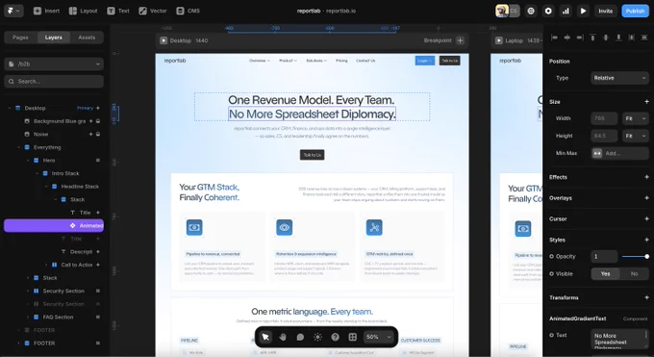Add a Breakpoint with plus button

pos(460,40)
